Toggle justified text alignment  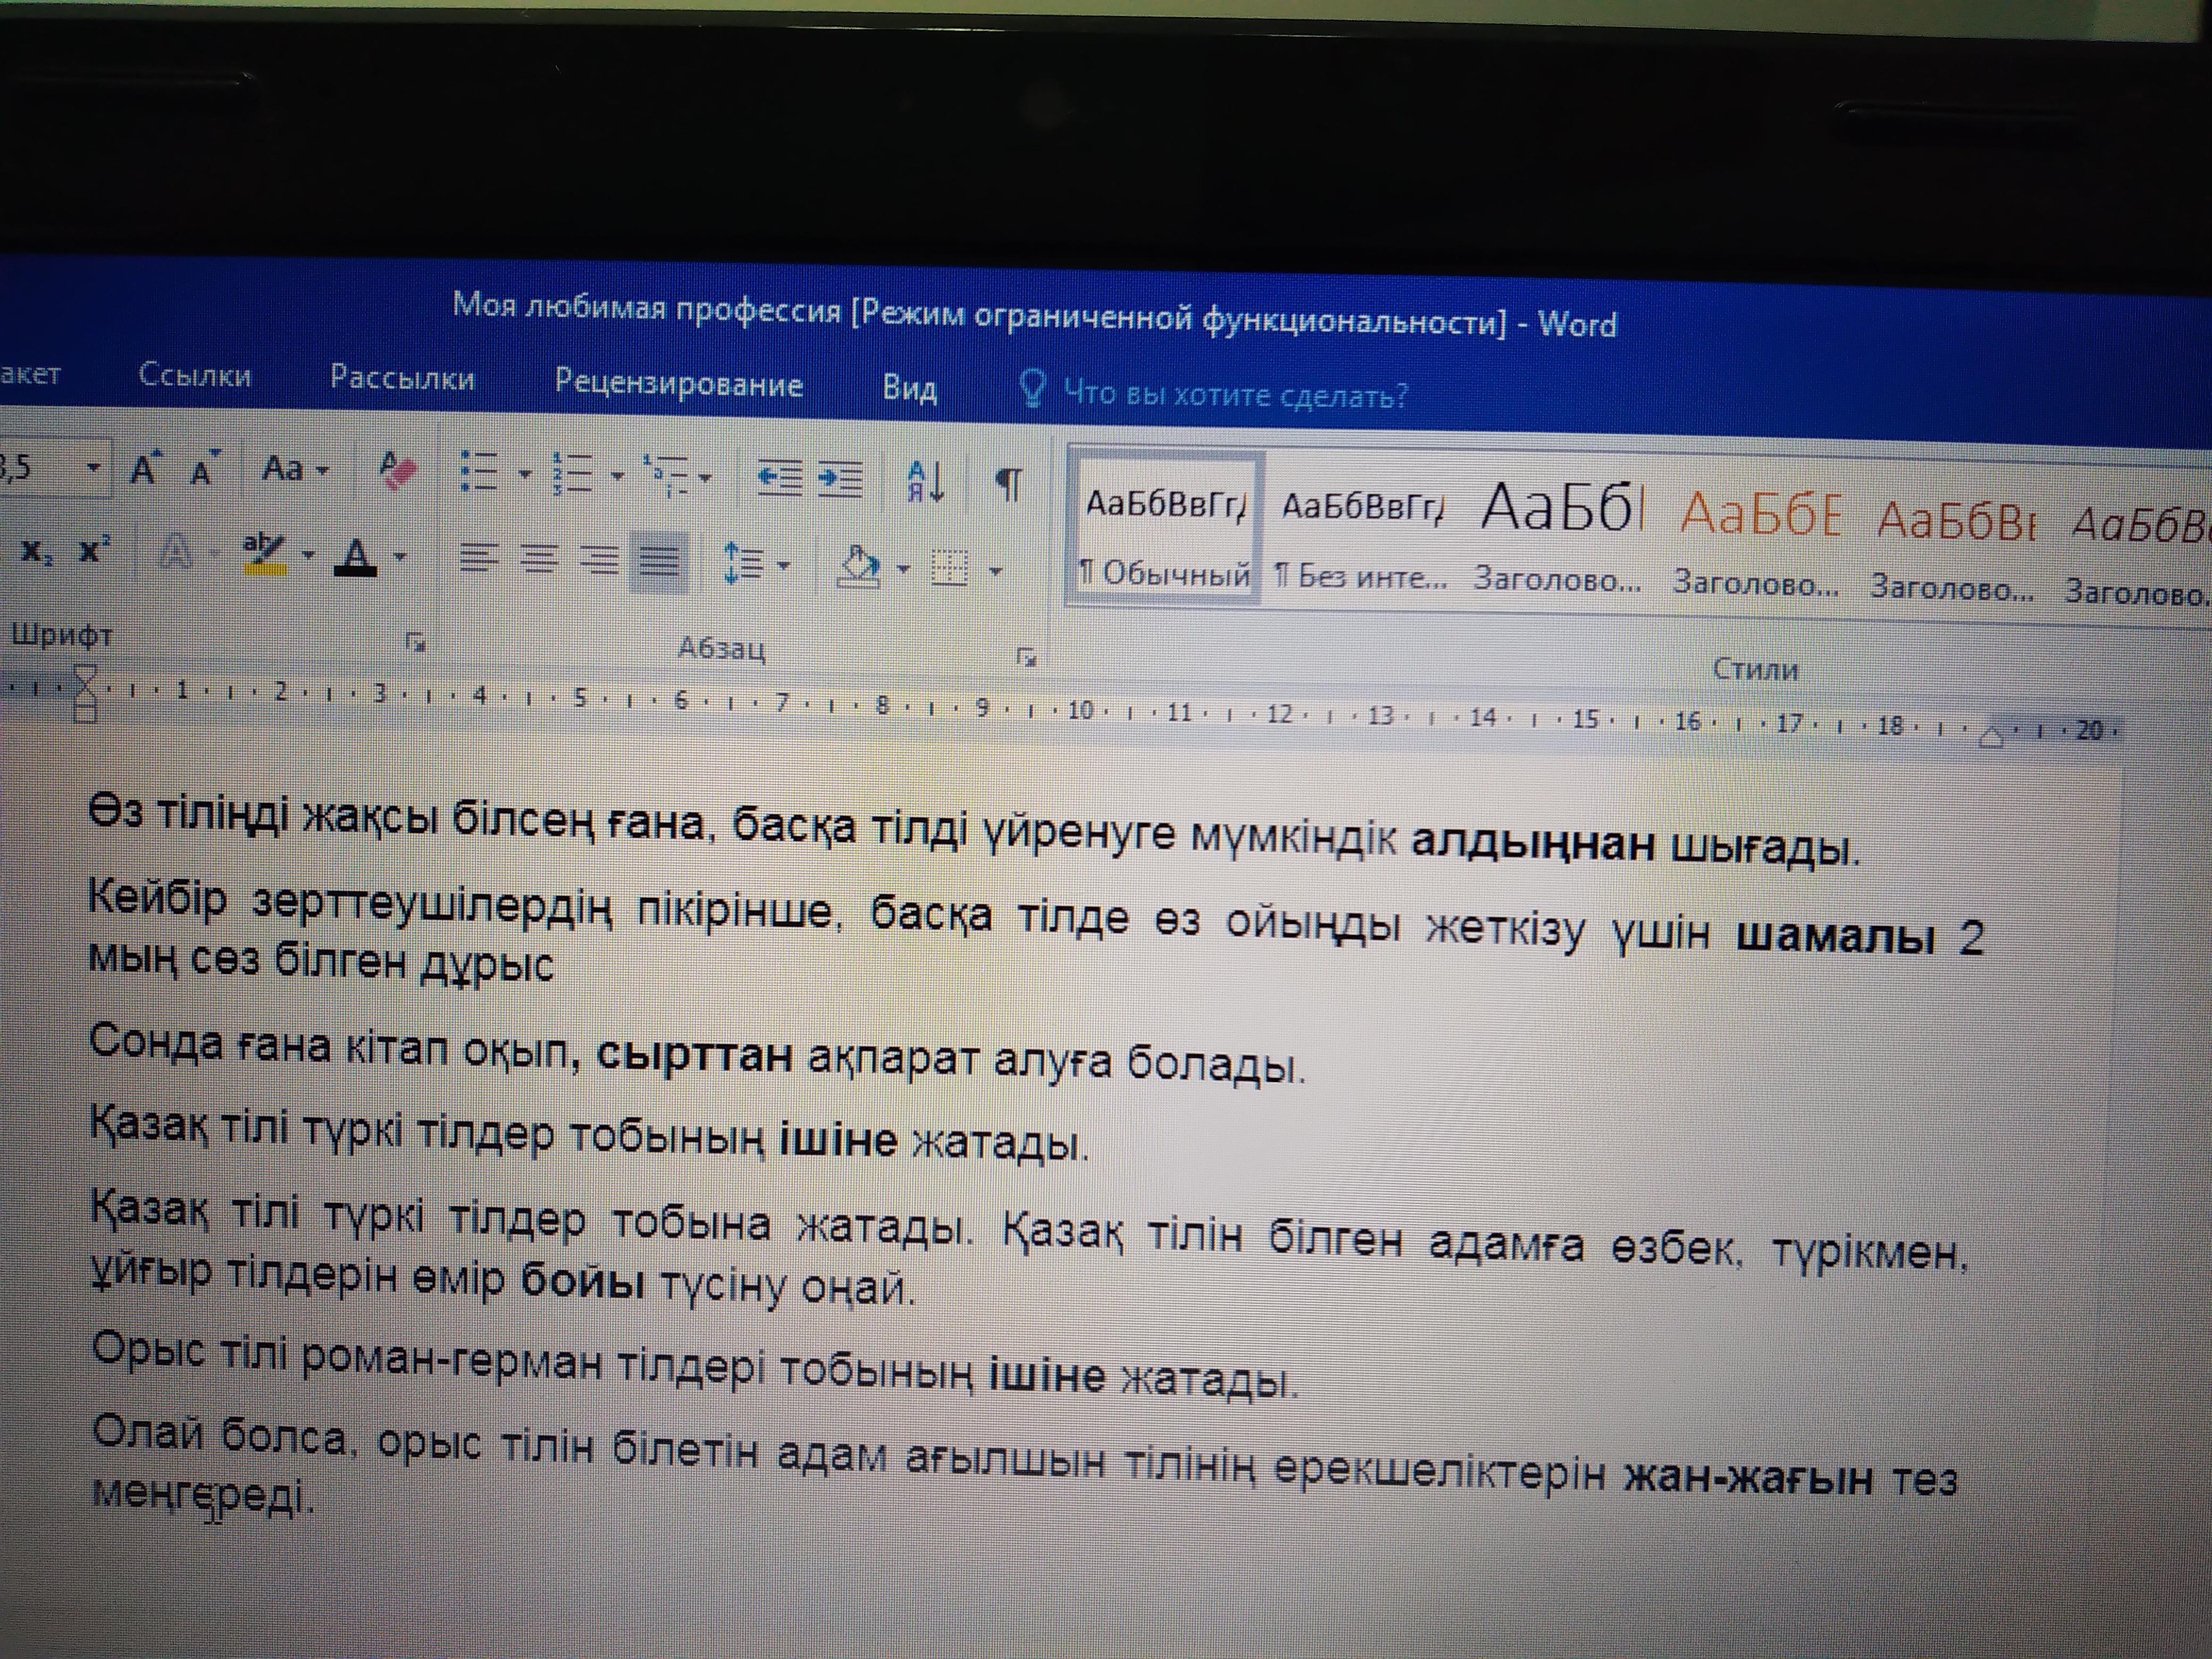click(x=660, y=562)
